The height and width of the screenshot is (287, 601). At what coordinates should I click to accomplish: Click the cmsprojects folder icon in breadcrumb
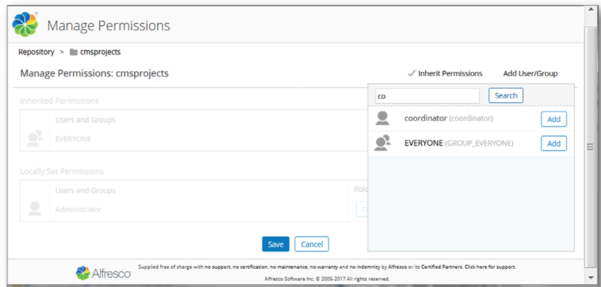(x=73, y=52)
